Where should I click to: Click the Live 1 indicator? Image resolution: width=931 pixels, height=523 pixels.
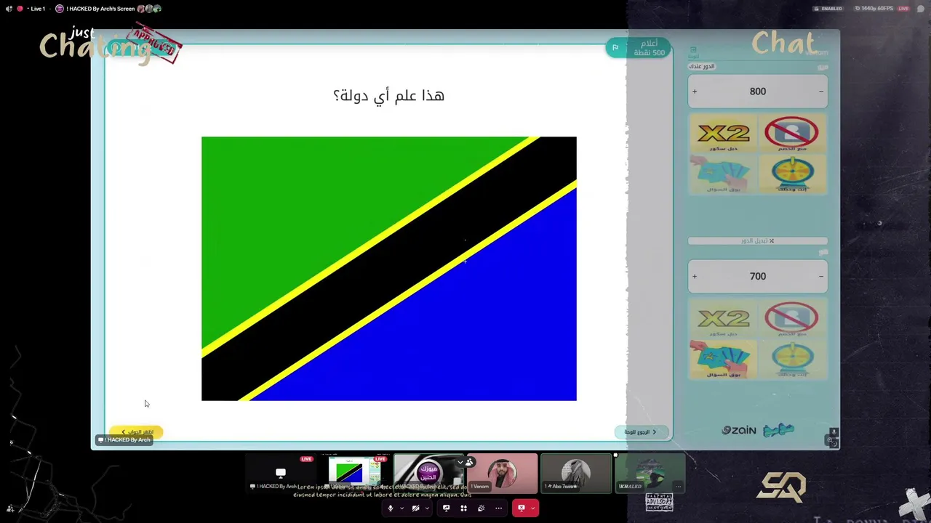(x=38, y=9)
